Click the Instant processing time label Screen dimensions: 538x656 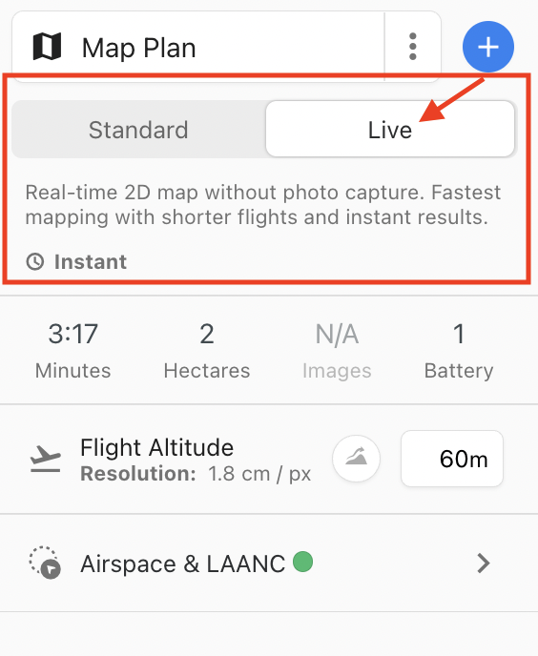(91, 262)
